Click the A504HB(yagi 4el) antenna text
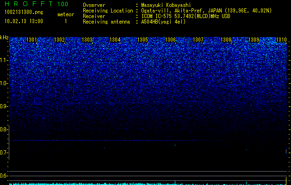 click(163, 22)
